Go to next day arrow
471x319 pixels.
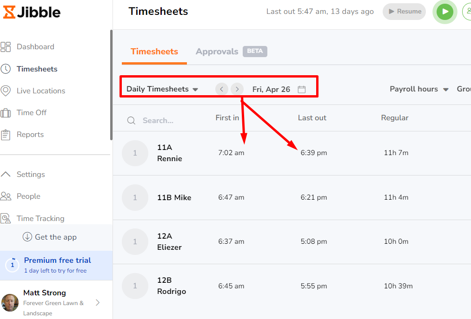[237, 89]
